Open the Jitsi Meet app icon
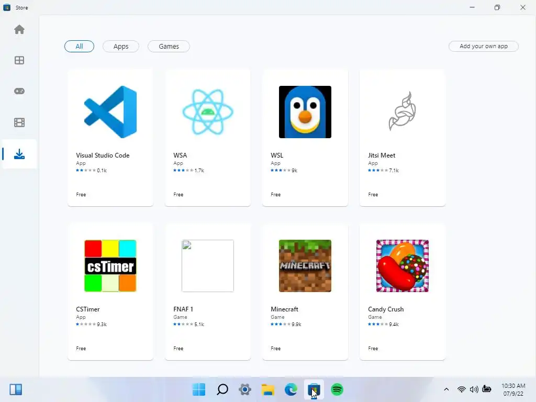The width and height of the screenshot is (536, 402). (403, 111)
